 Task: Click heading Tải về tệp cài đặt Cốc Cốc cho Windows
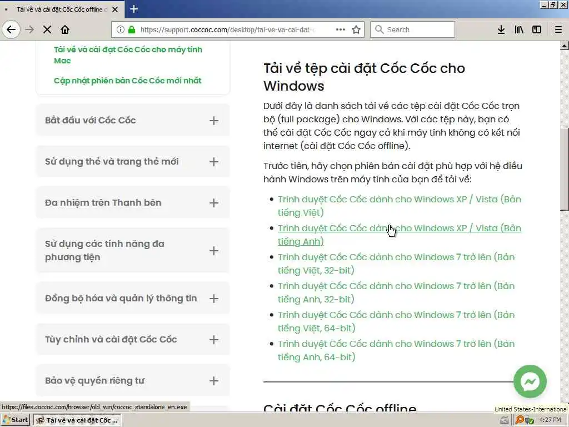pos(364,77)
